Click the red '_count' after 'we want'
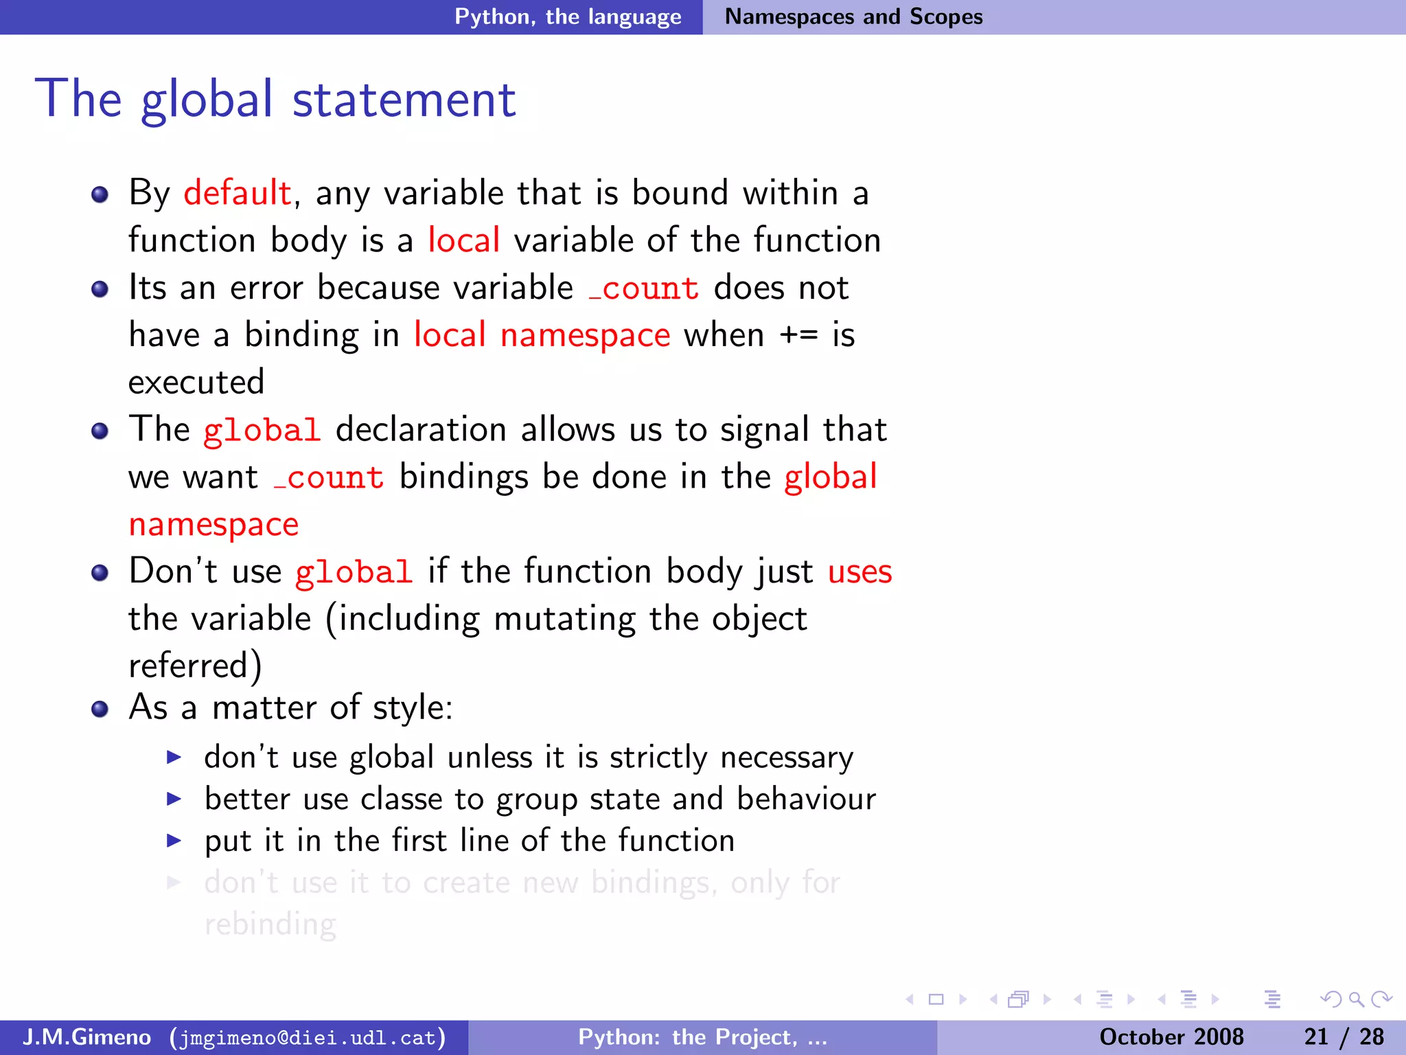 point(329,477)
